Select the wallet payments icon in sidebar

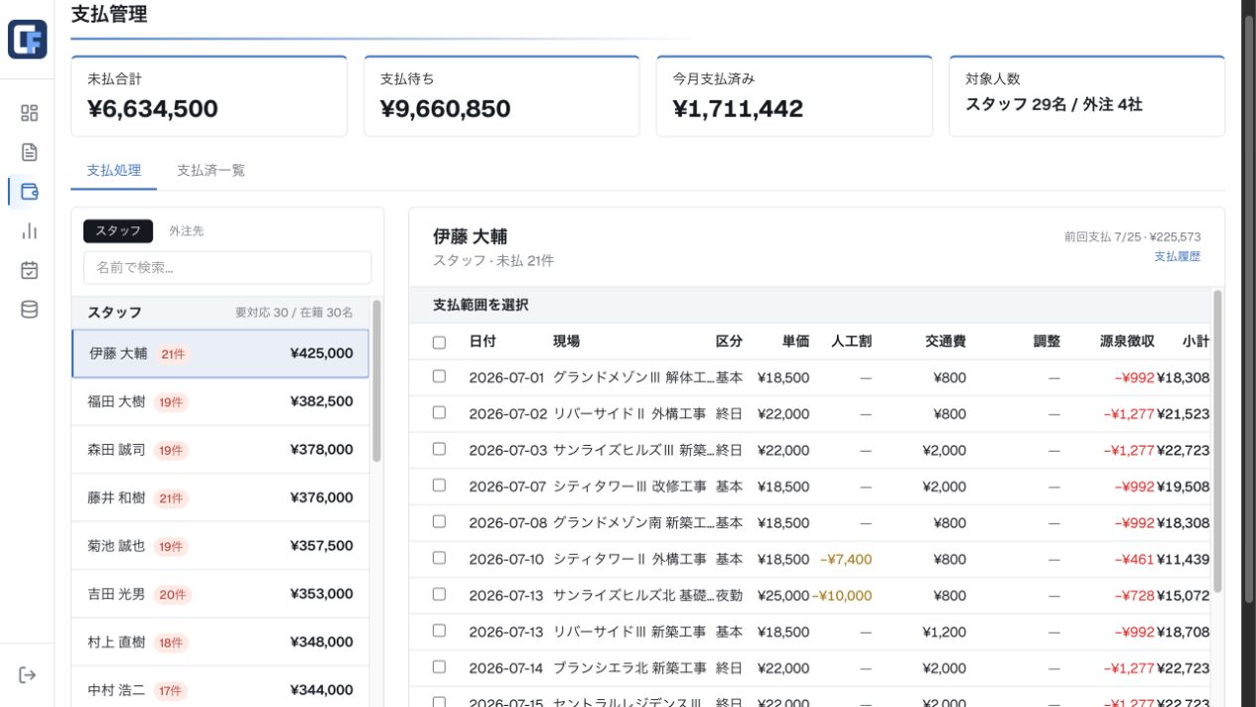click(x=29, y=192)
